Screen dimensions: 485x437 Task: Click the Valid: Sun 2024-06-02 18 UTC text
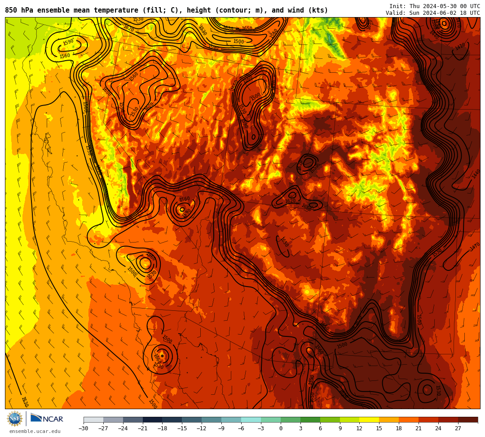(x=433, y=13)
